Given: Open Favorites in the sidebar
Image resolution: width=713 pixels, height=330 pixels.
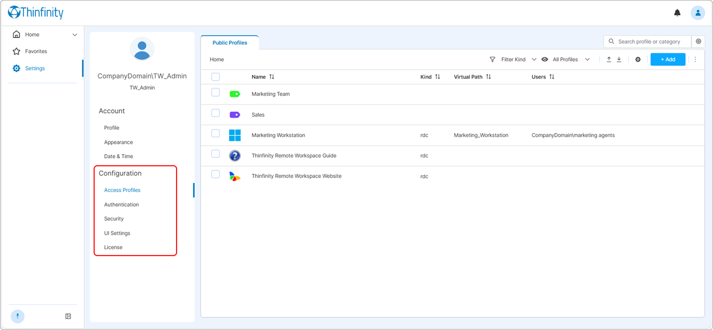Looking at the screenshot, I should pyautogui.click(x=36, y=51).
